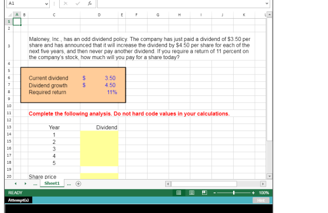Click the Cancel X formula icon
Image resolution: width=328 pixels, height=213 pixels.
[x=66, y=4]
